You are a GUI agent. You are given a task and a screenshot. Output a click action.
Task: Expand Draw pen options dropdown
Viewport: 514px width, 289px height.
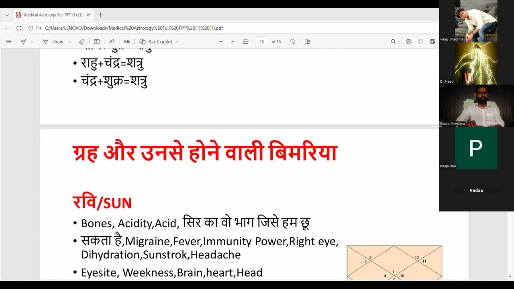point(69,42)
